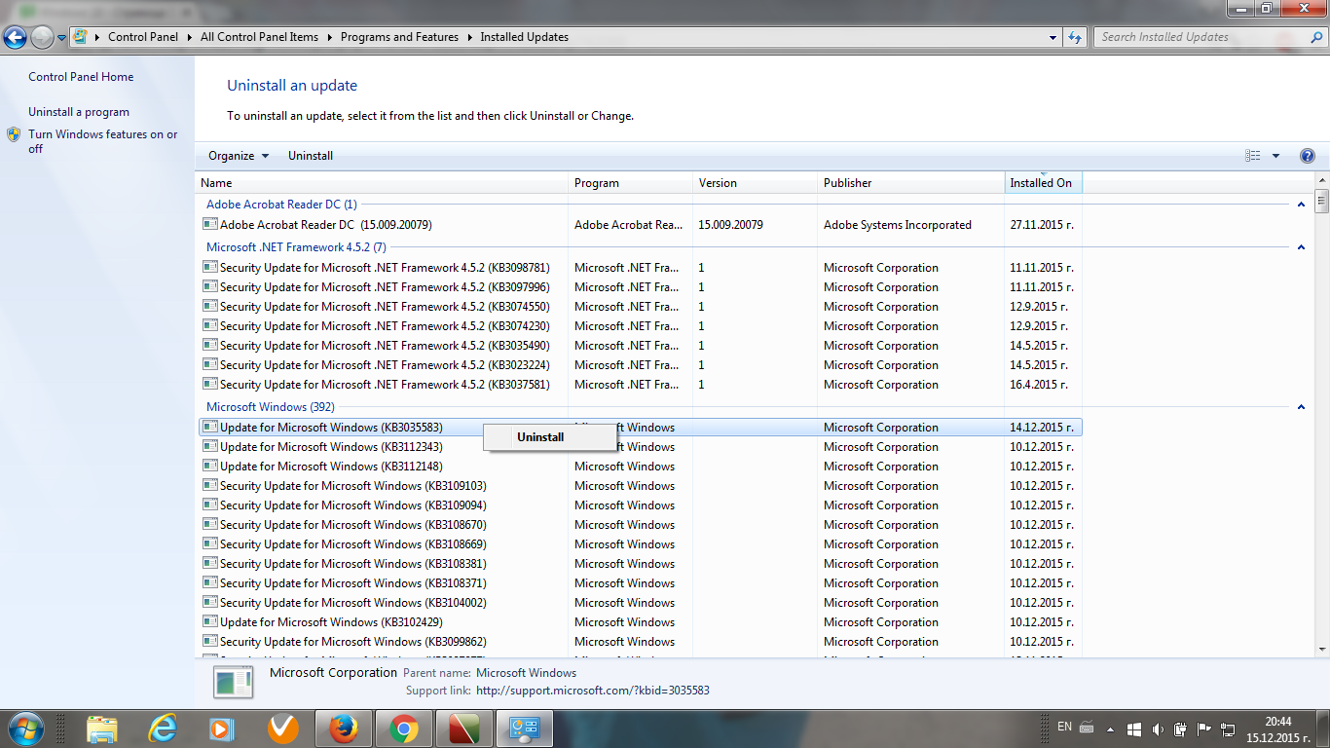Image resolution: width=1330 pixels, height=748 pixels.
Task: Collapse the Adobe Acrobat Reader DC group
Action: 1301,205
